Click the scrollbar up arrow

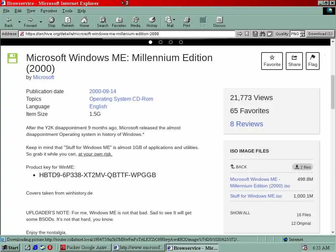click(333, 41)
